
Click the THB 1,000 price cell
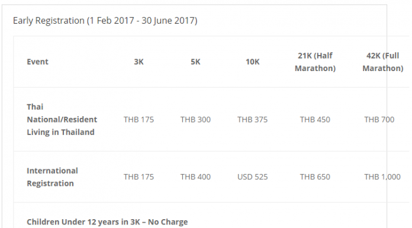pos(382,177)
